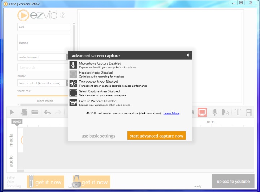Click the 01:30 timeline mark
The width and height of the screenshot is (260, 192).
point(211,122)
